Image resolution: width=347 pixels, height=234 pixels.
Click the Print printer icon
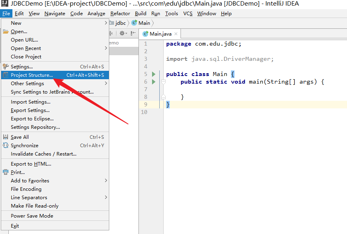[x=6, y=172]
